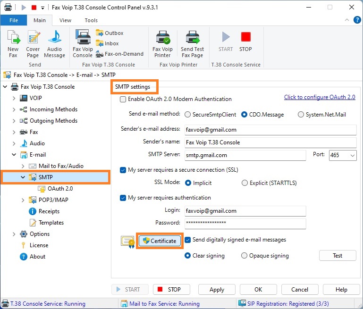The image size is (363, 309).
Task: Collapse the E-mail node arrow
Action: point(14,155)
